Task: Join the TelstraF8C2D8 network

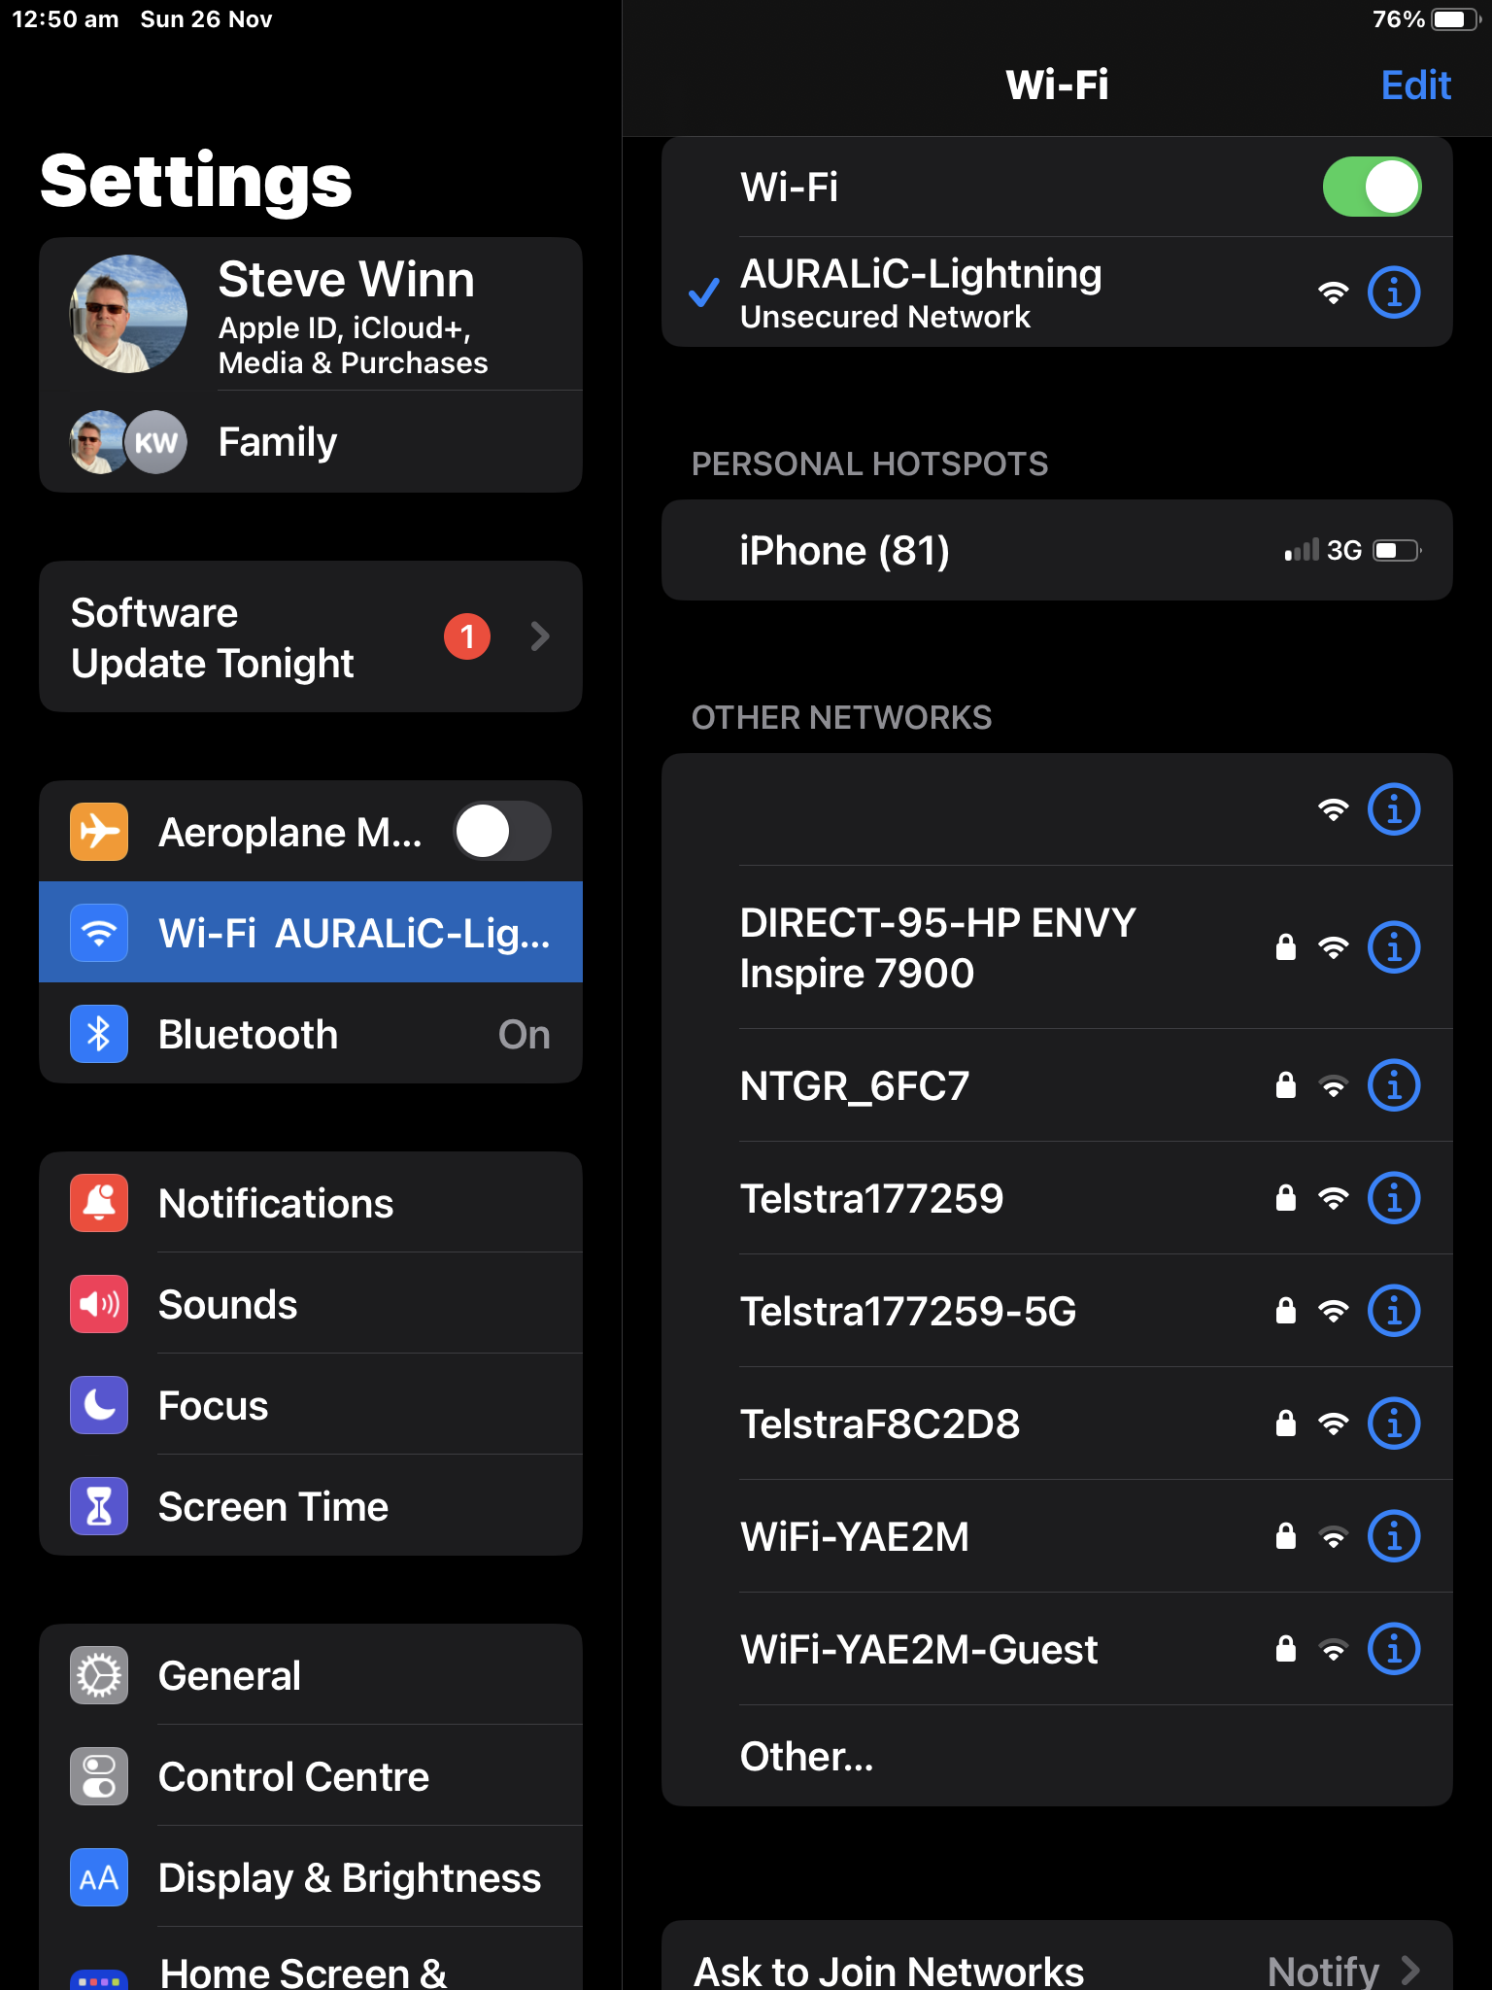Action: (1057, 1424)
